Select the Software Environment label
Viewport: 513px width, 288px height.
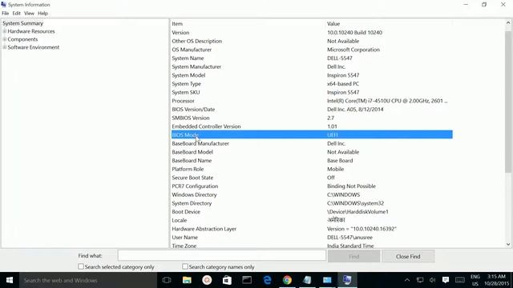click(x=34, y=47)
